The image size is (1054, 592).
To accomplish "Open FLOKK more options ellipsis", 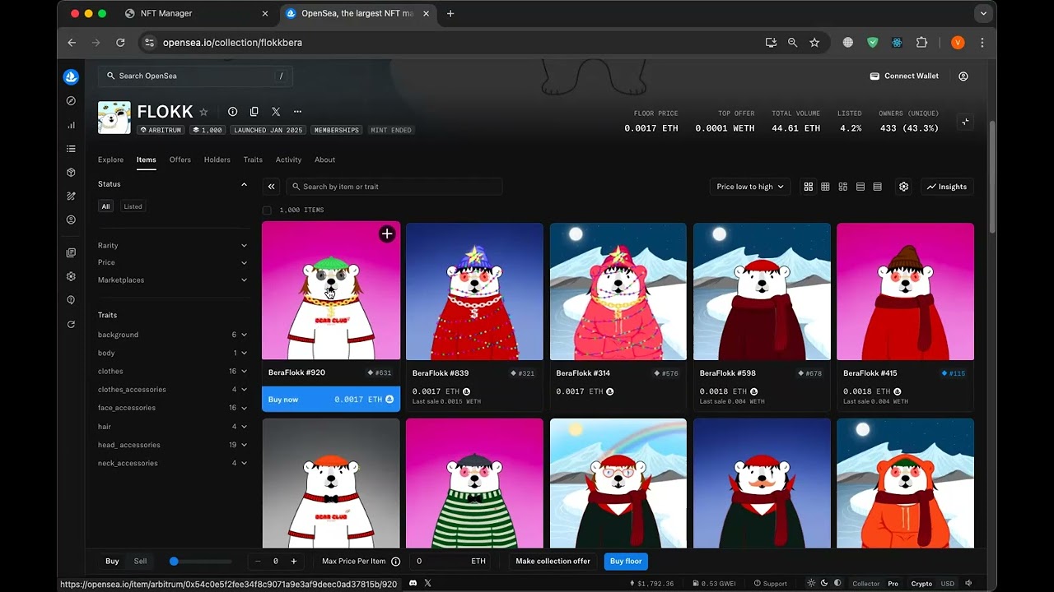I will (297, 112).
